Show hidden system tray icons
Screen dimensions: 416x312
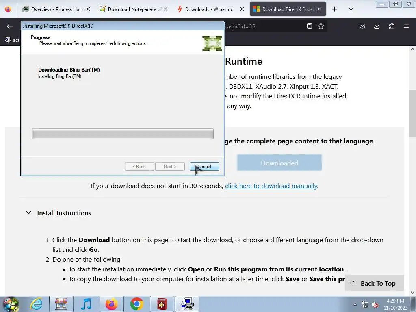coord(355,304)
